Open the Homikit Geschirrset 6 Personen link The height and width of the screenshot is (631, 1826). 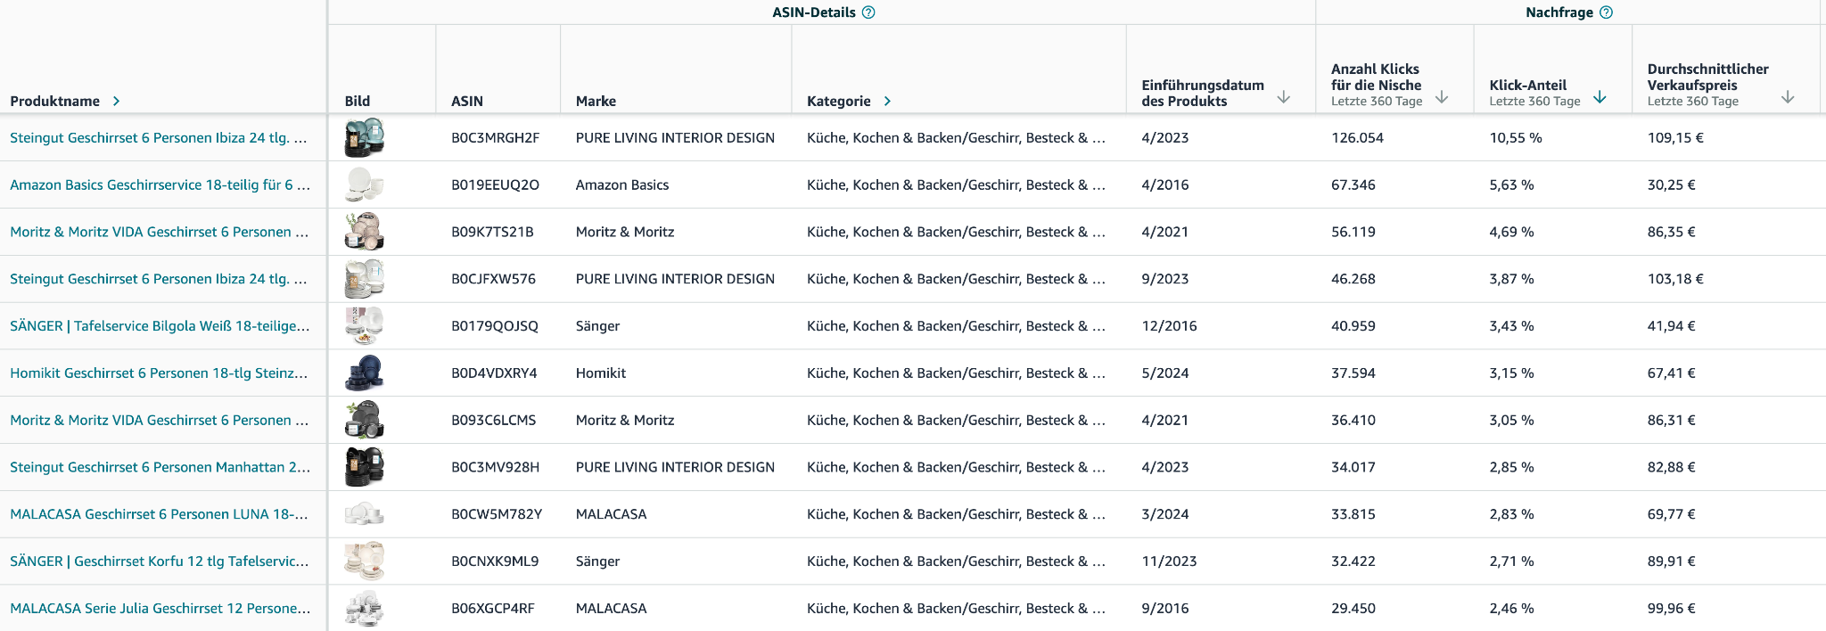[x=159, y=373]
